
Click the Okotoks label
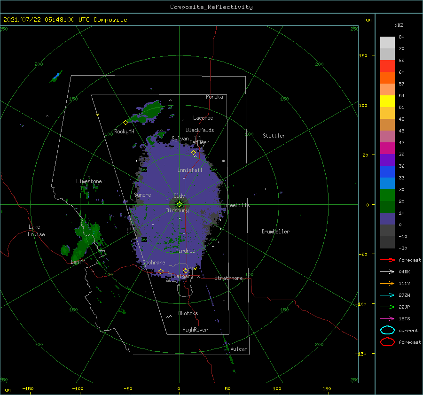click(188, 313)
